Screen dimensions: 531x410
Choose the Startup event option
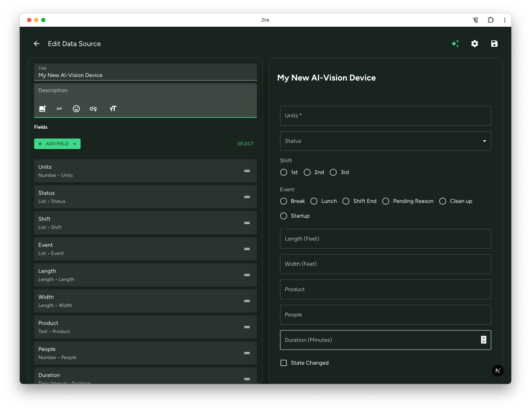284,216
